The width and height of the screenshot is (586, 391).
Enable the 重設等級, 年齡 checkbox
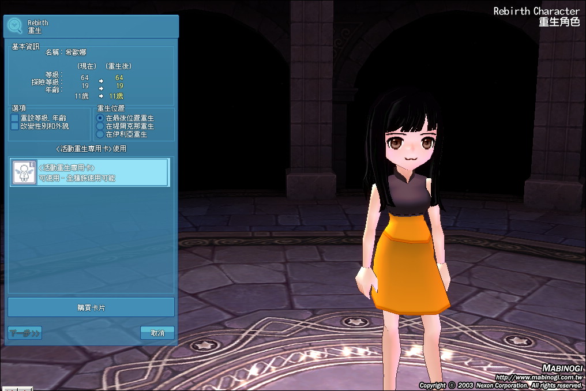click(x=15, y=118)
